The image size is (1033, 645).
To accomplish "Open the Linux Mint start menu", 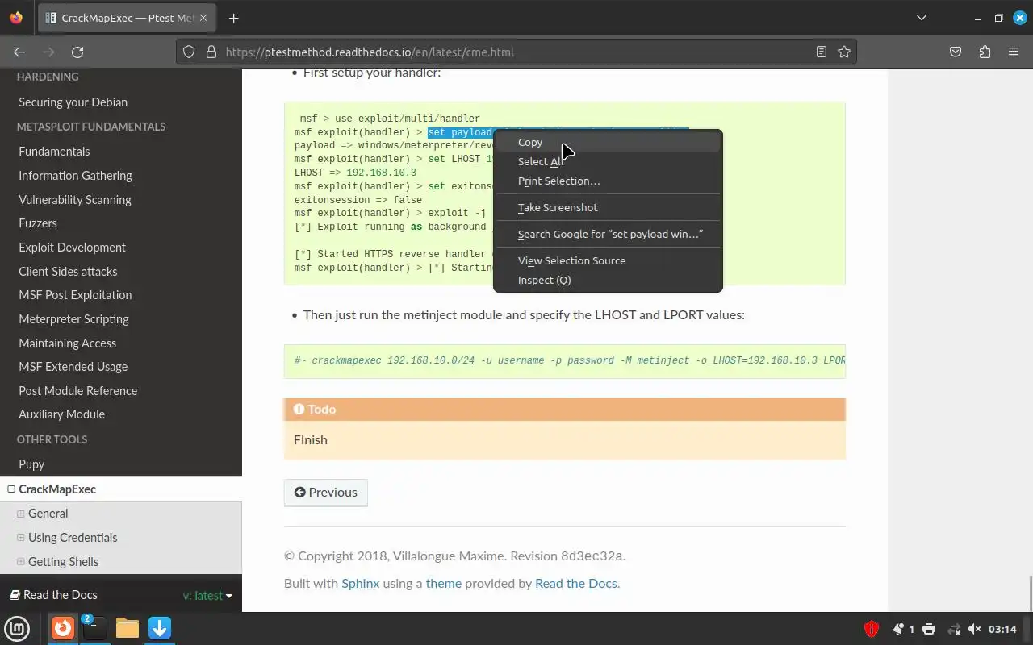I will point(17,628).
